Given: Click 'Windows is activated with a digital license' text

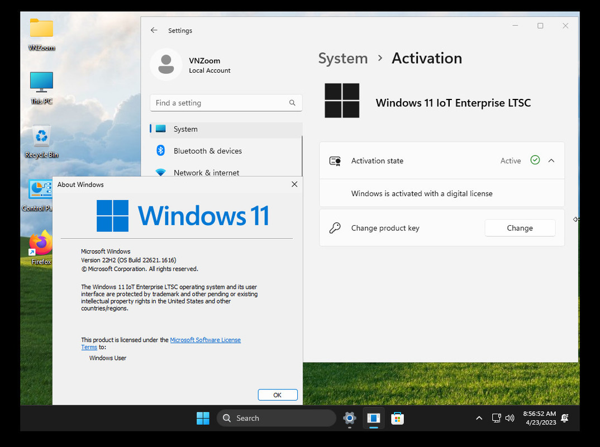Looking at the screenshot, I should [422, 194].
